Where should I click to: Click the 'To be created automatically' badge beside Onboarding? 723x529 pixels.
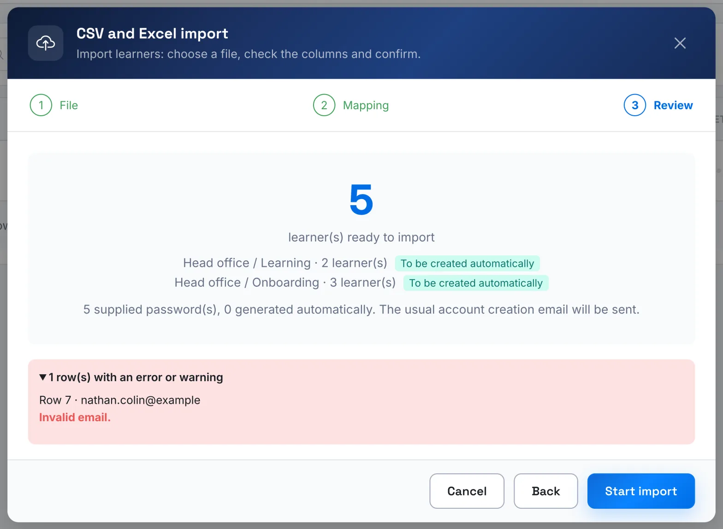pyautogui.click(x=476, y=283)
